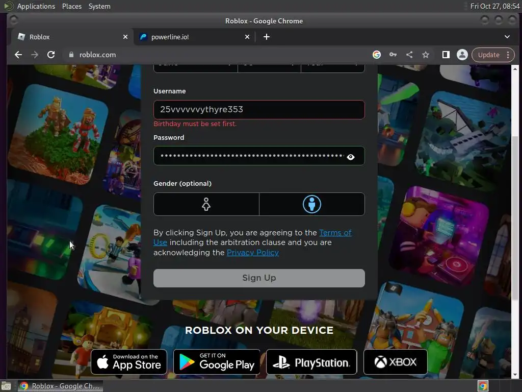View site info via the padlock icon

(71, 55)
